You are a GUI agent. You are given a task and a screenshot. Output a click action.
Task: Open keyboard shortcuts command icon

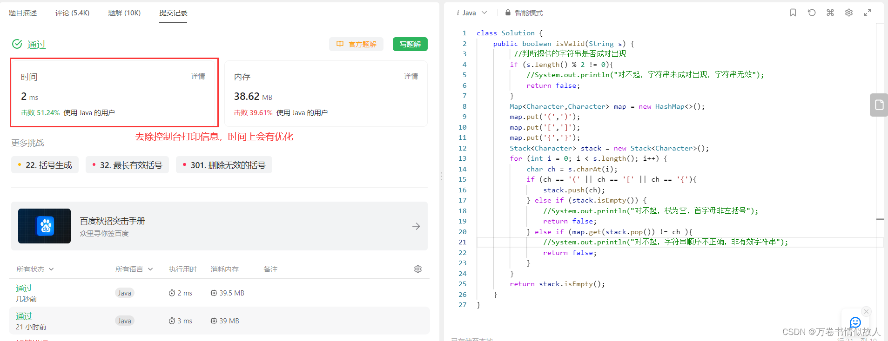[830, 13]
